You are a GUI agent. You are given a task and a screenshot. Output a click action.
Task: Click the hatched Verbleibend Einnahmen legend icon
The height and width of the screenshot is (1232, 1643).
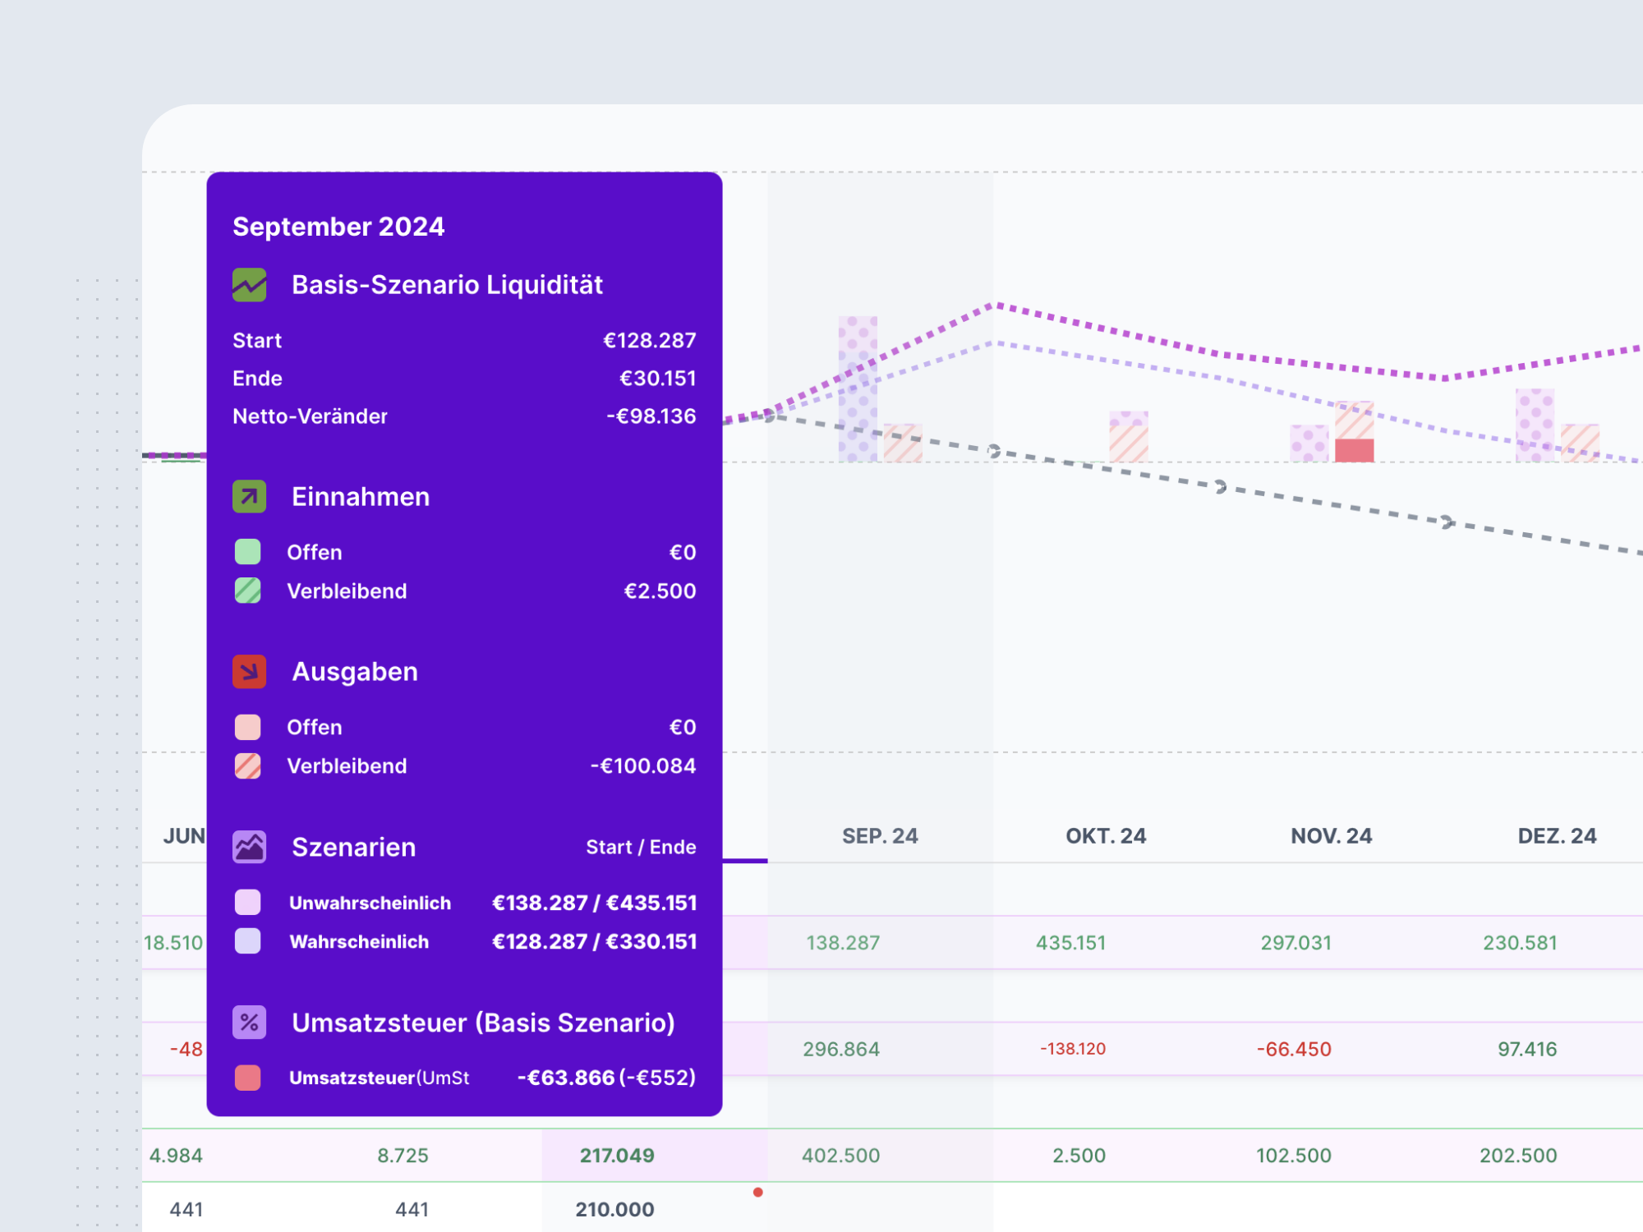(x=248, y=591)
